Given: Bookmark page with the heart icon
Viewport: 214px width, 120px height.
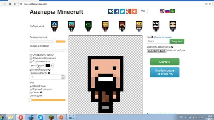Looking at the screenshot, I should (210, 4).
